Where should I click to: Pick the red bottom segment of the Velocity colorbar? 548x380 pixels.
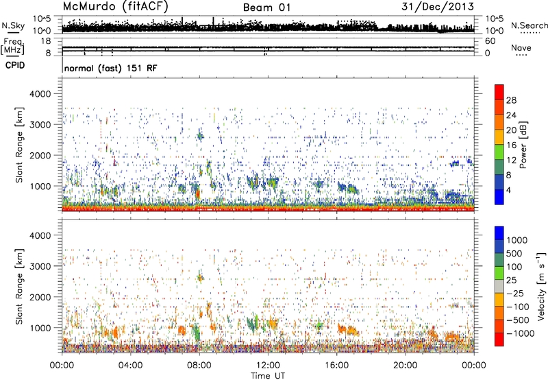pyautogui.click(x=499, y=340)
